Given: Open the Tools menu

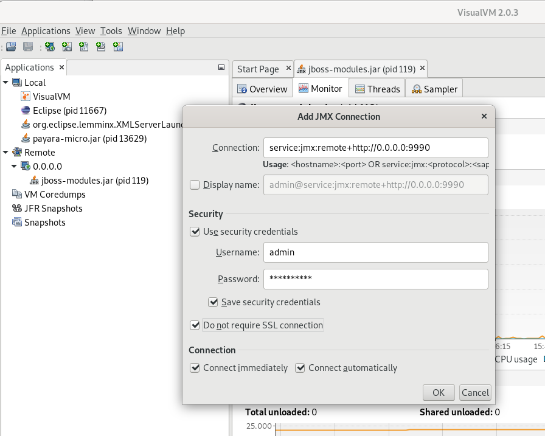Looking at the screenshot, I should coord(111,31).
